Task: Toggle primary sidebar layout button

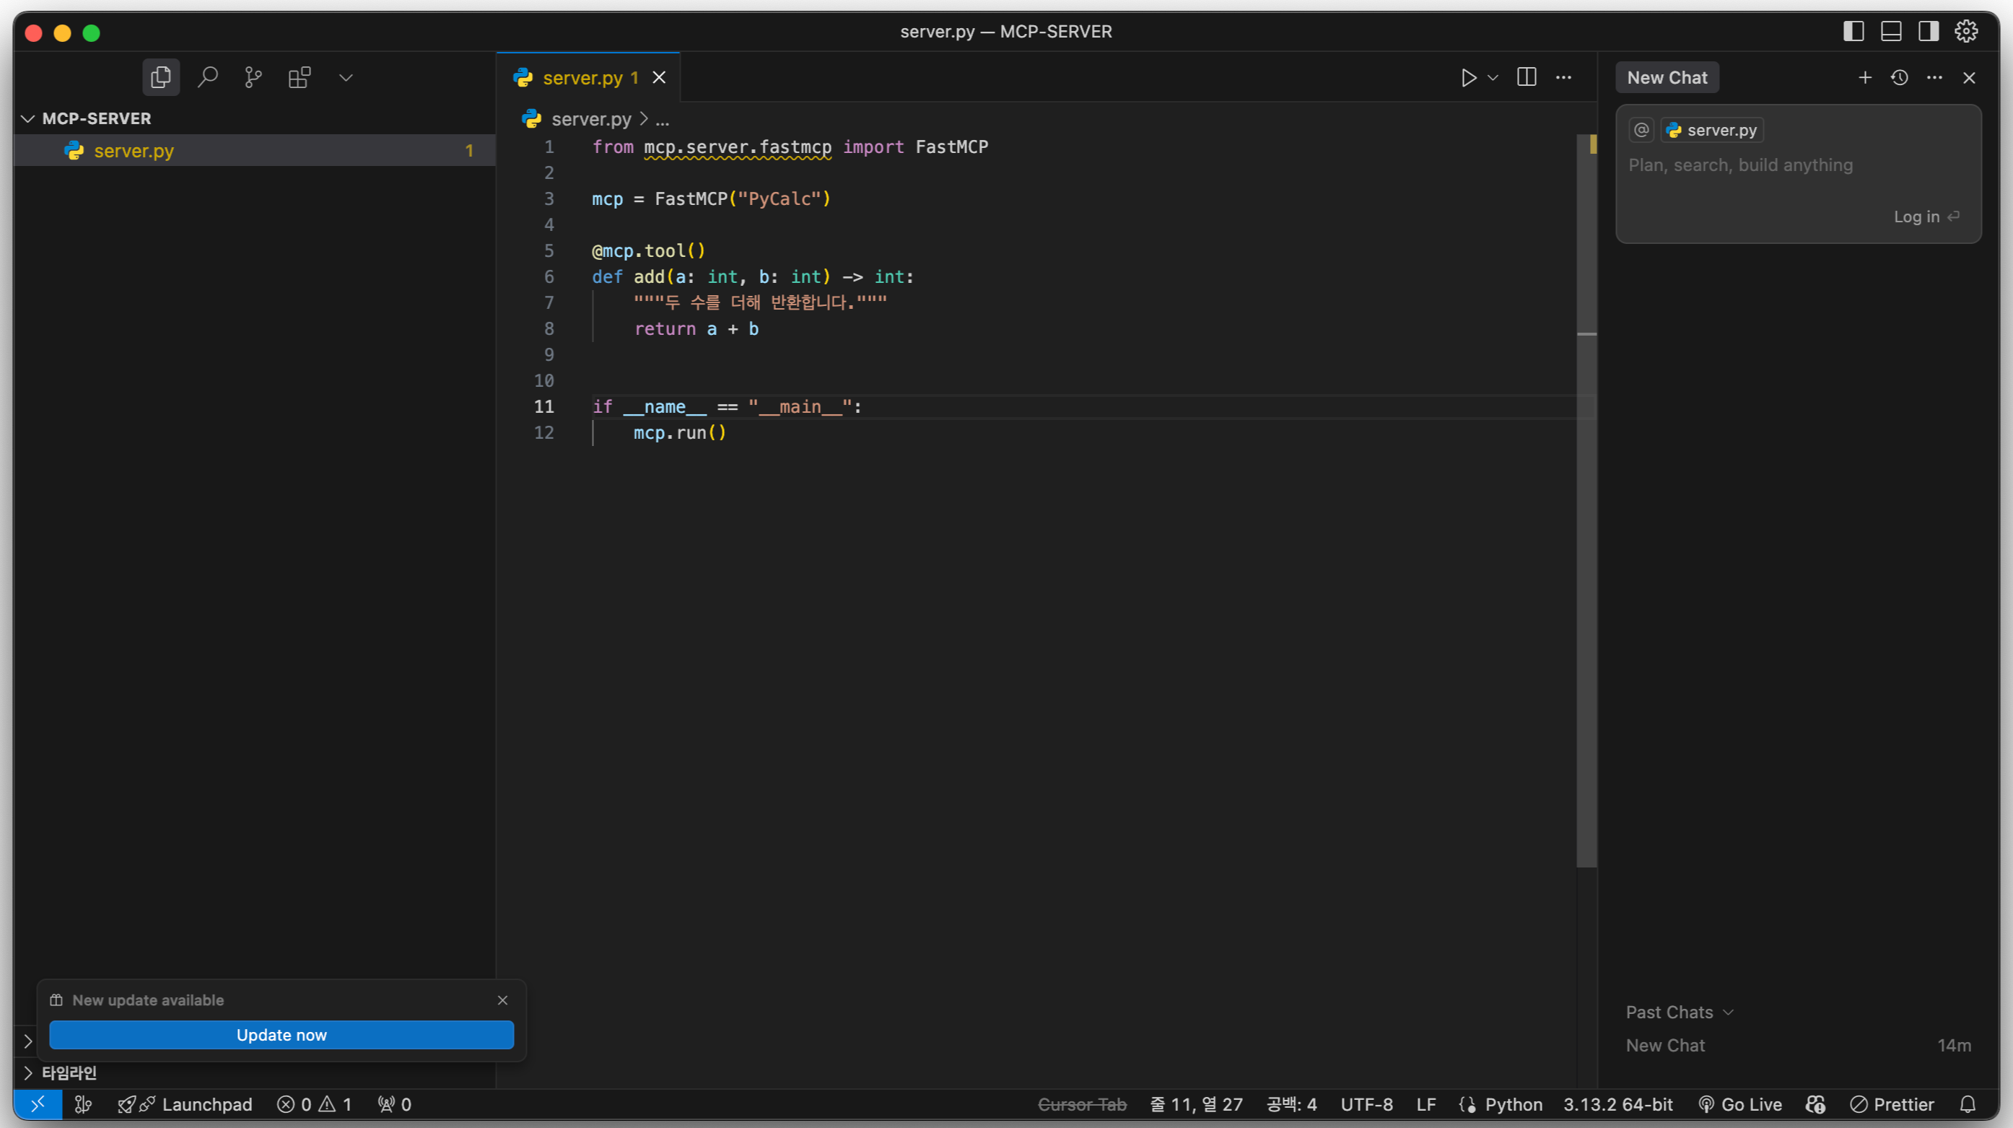Action: pos(1853,31)
